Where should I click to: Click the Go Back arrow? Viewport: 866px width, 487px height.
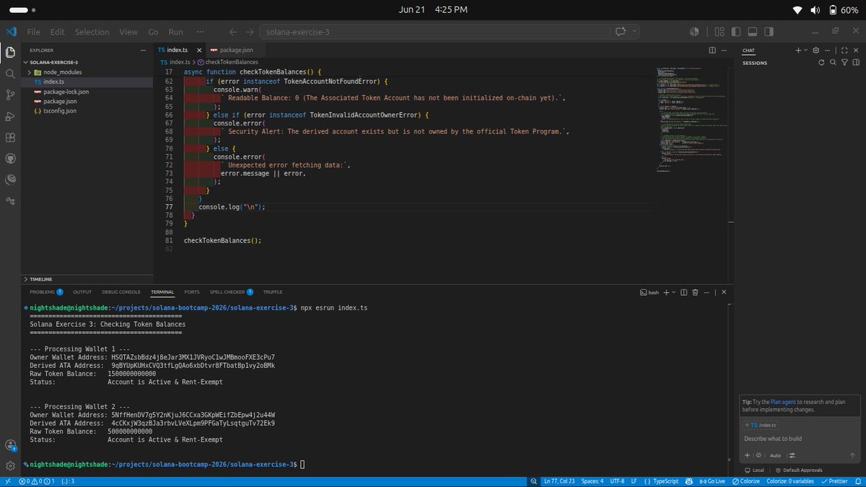point(233,32)
